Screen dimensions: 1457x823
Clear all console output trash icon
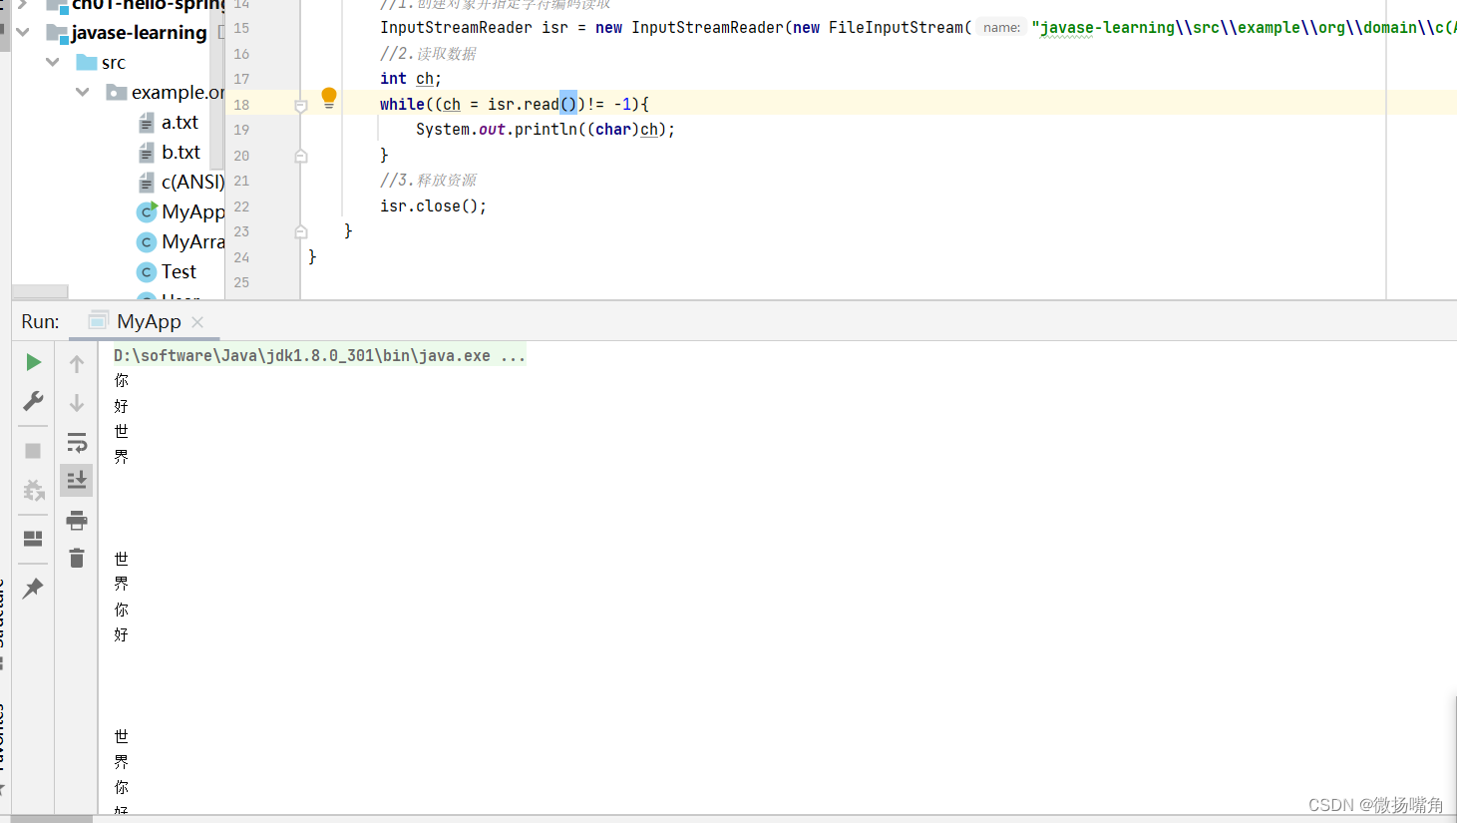tap(77, 558)
